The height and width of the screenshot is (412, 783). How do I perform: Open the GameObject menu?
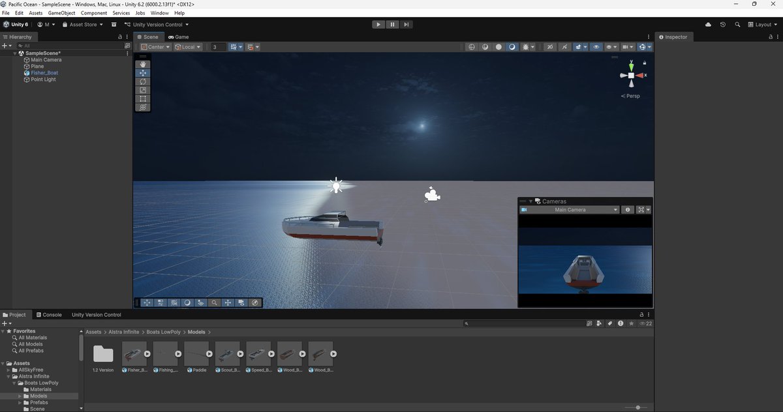point(61,12)
